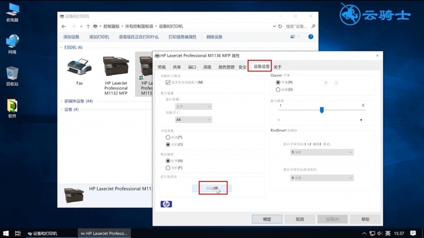Viewport: 424px width, 238px height.
Task: Select the HP LaserJet Professional M1132 MFP printer
Action: [116, 76]
